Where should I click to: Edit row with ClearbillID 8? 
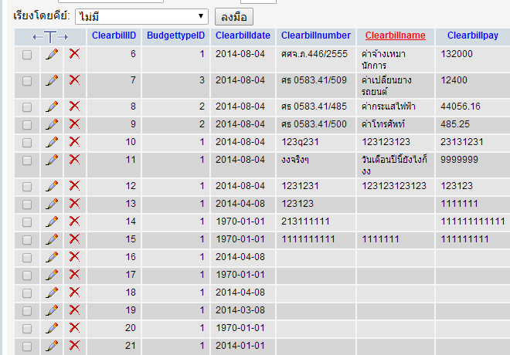pyautogui.click(x=52, y=106)
